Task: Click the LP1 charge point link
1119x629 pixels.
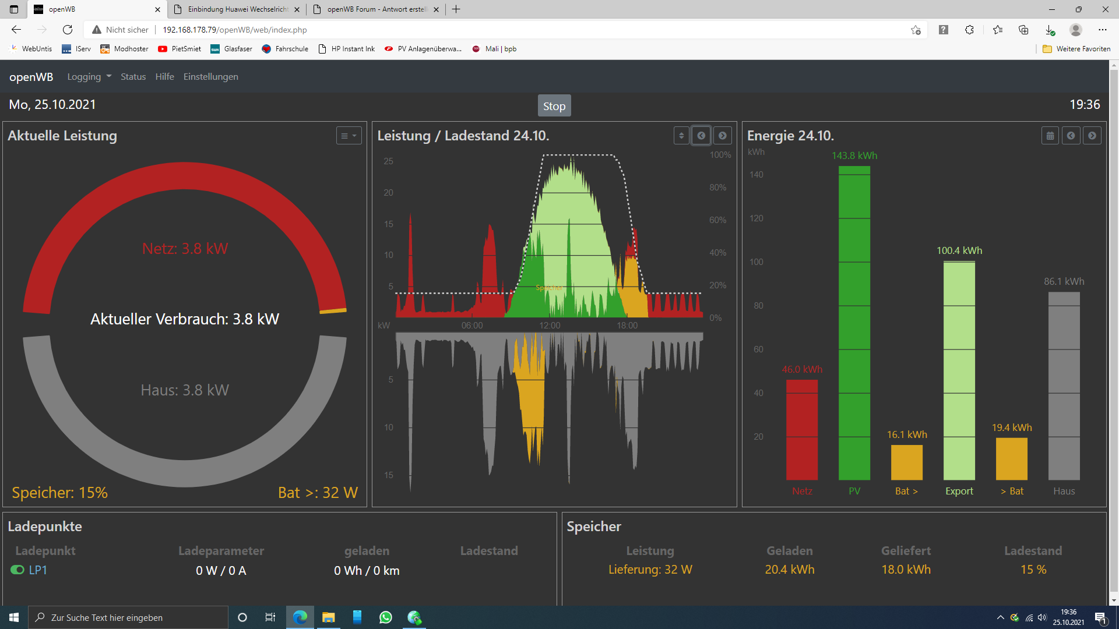Action: coord(38,570)
